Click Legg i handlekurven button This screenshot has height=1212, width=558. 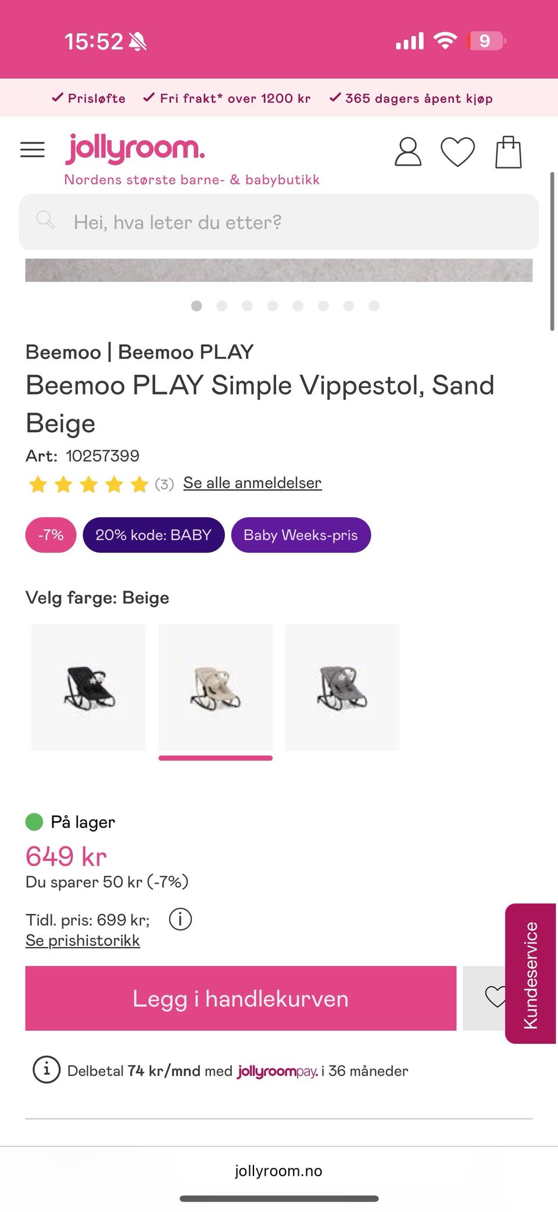pos(241,998)
